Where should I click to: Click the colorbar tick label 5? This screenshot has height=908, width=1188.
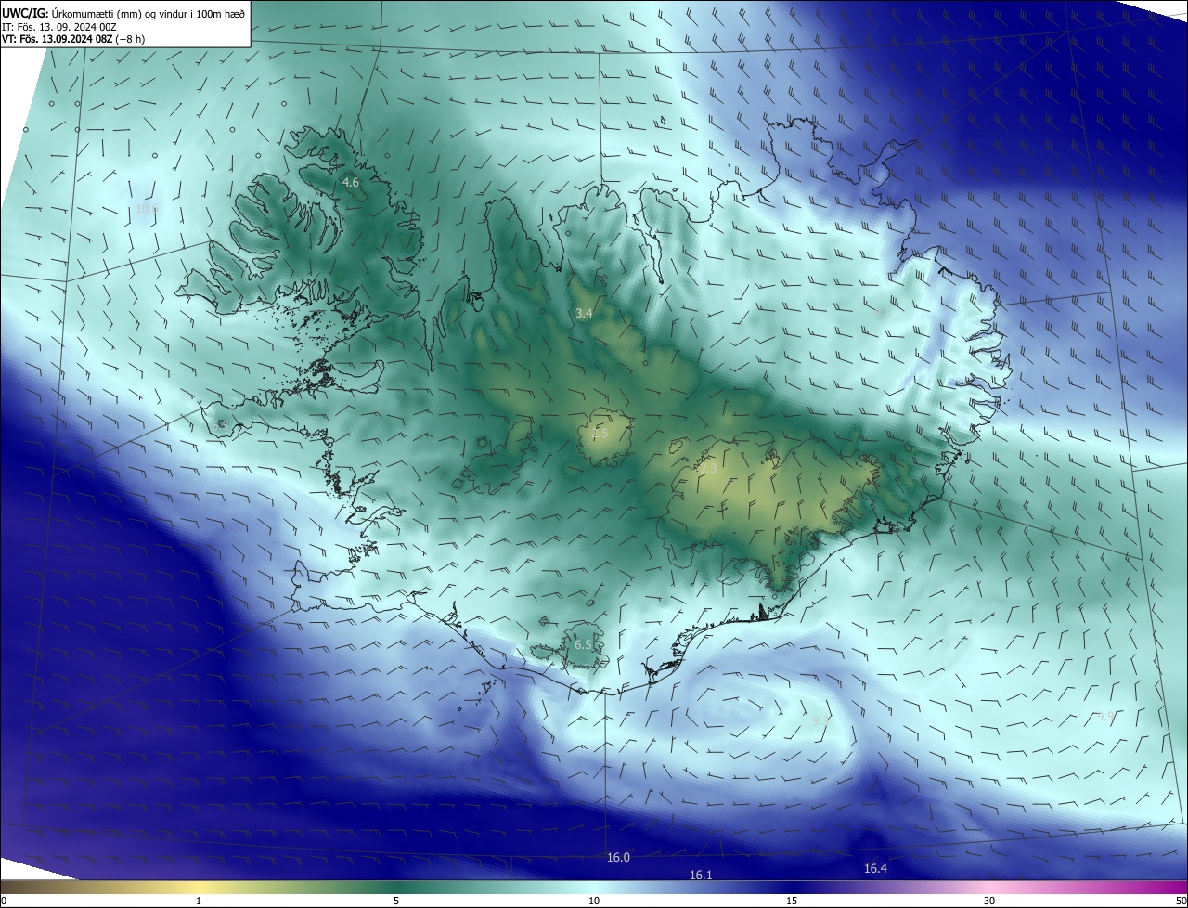coord(396,901)
